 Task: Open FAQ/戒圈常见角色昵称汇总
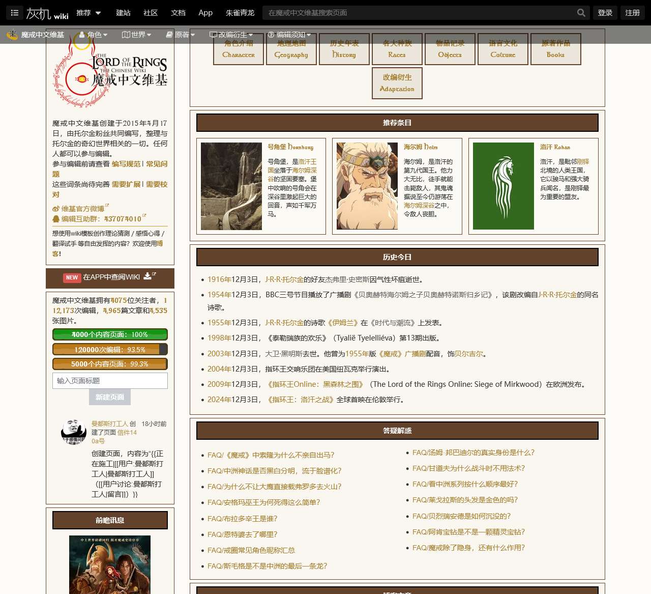point(251,550)
